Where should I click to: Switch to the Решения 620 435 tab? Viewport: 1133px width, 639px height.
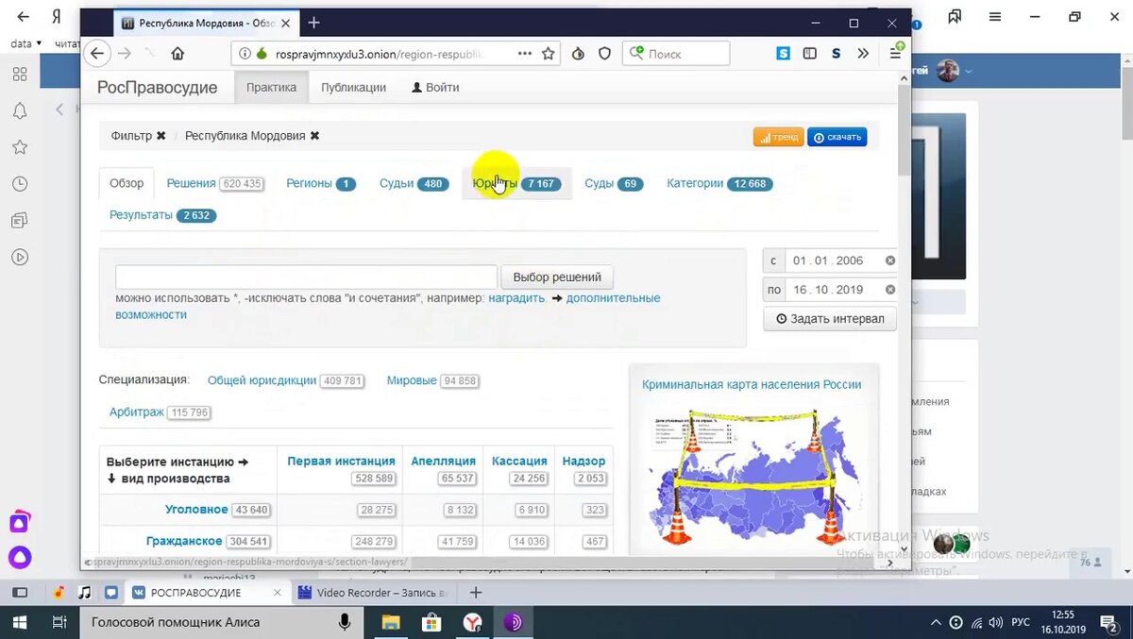click(214, 183)
